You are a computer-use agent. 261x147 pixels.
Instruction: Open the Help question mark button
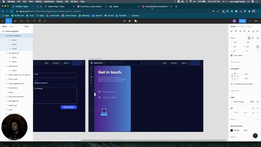click(x=255, y=136)
